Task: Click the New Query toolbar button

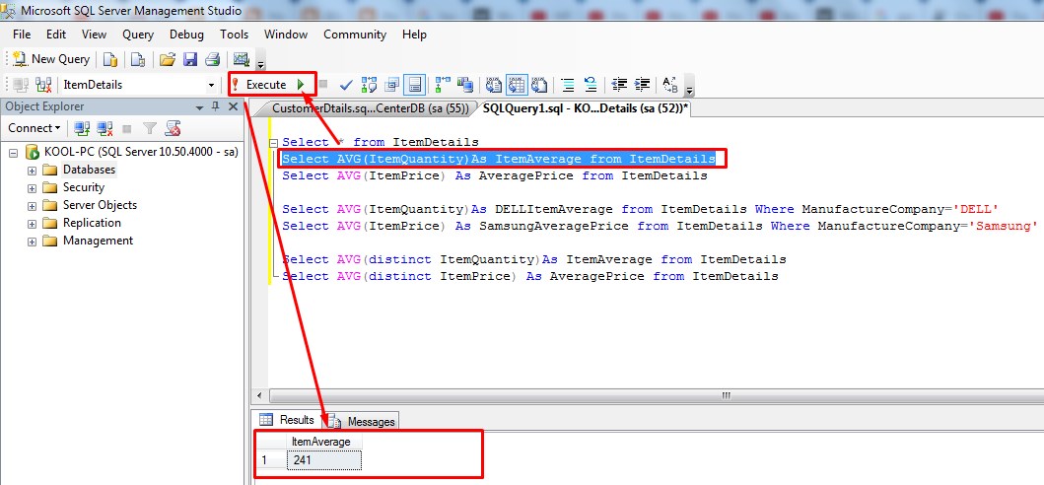Action: pos(50,59)
